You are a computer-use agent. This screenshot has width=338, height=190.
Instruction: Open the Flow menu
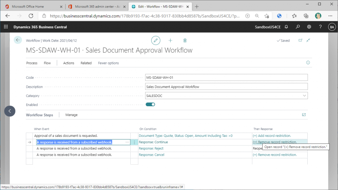coord(47,63)
